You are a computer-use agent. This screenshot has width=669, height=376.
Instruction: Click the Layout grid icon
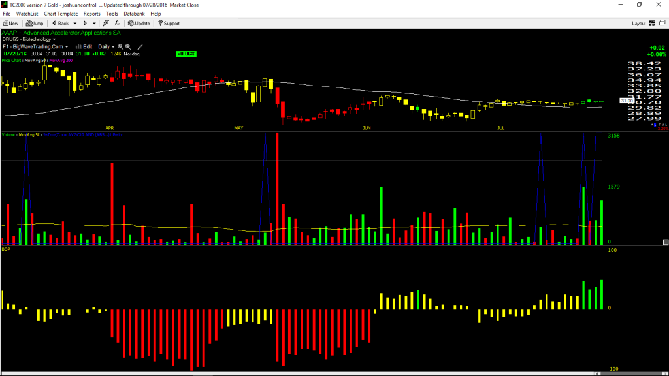coord(651,23)
